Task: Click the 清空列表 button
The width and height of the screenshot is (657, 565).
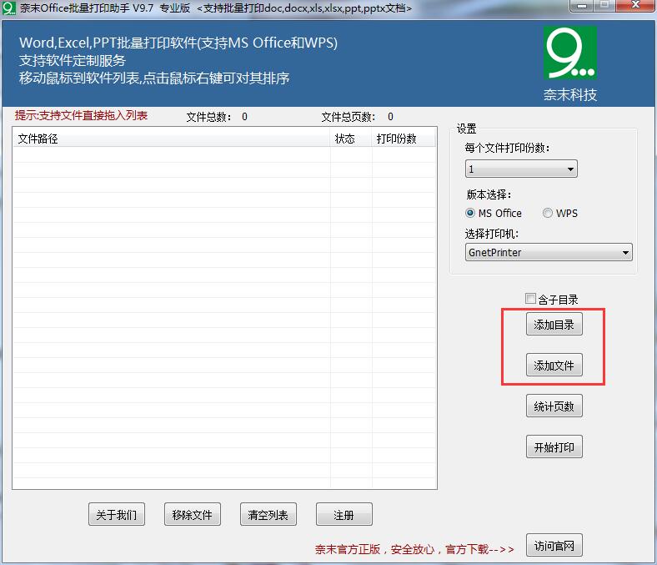Action: click(268, 514)
